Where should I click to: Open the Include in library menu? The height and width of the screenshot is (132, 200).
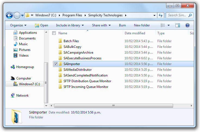[x=70, y=25]
